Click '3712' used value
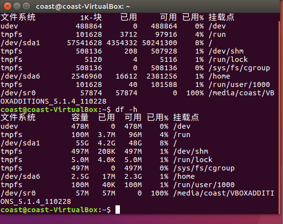Viewport: 283px width, 224px height. point(129,34)
